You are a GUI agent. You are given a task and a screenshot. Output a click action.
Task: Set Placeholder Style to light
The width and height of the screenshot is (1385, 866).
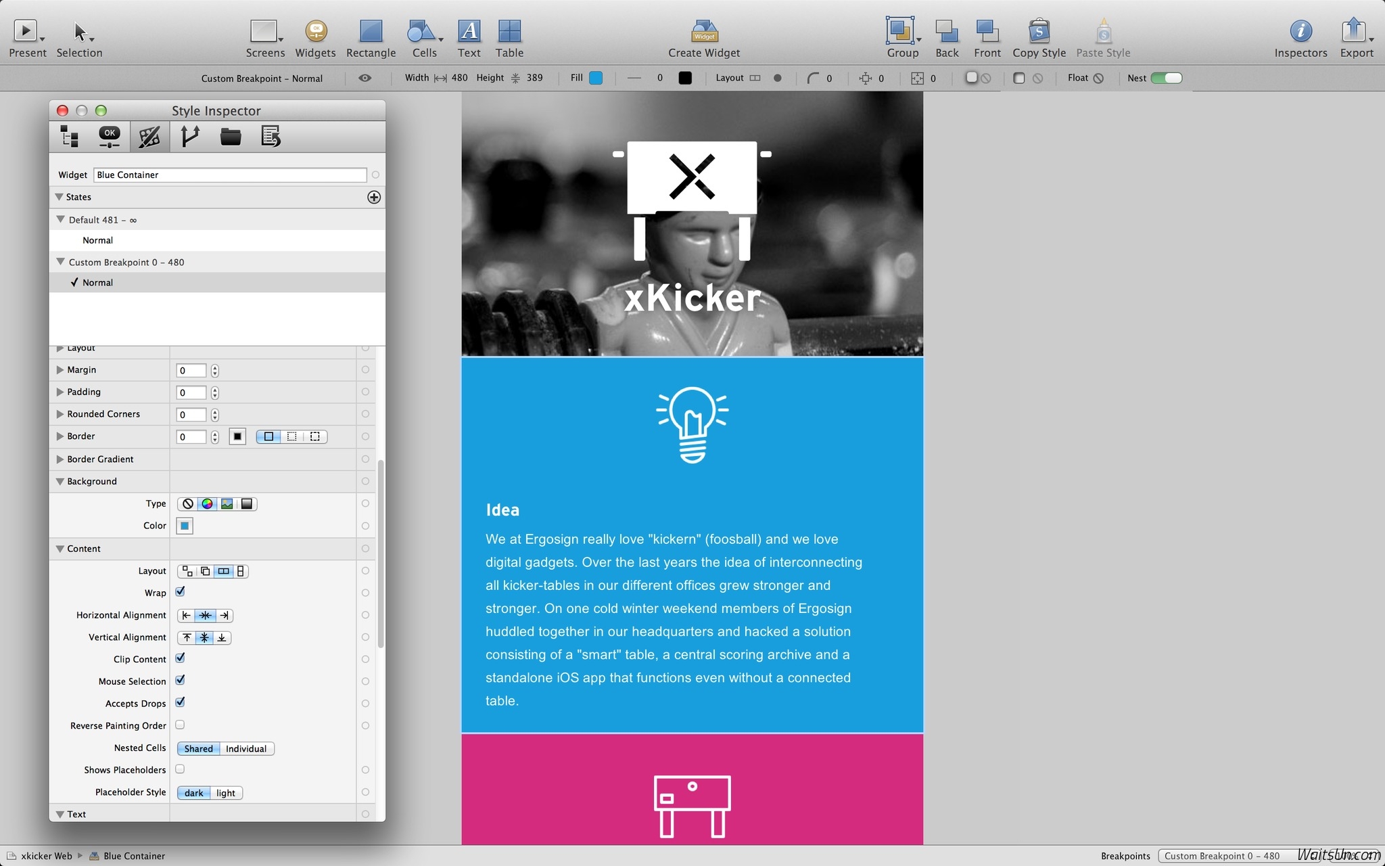pyautogui.click(x=226, y=793)
